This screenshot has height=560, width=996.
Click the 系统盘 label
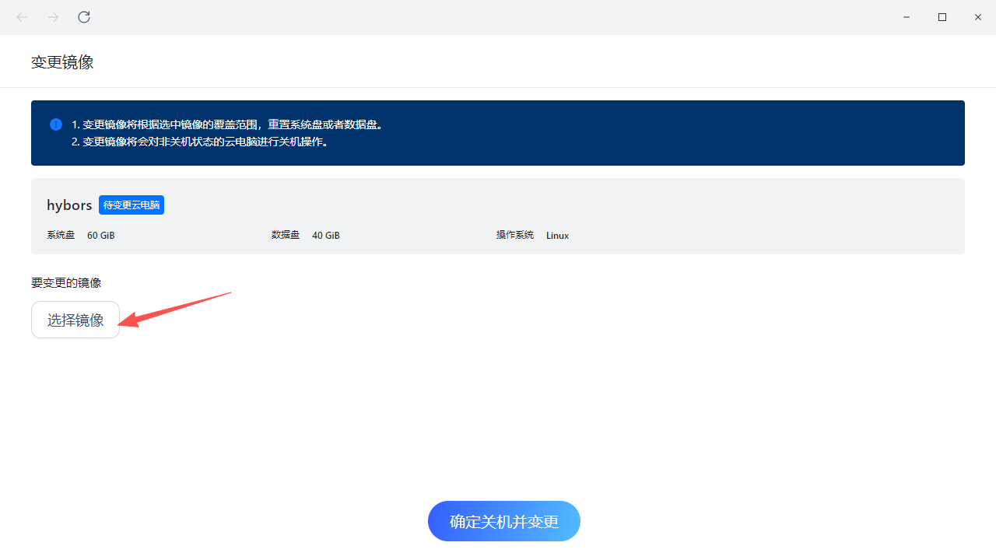(61, 235)
